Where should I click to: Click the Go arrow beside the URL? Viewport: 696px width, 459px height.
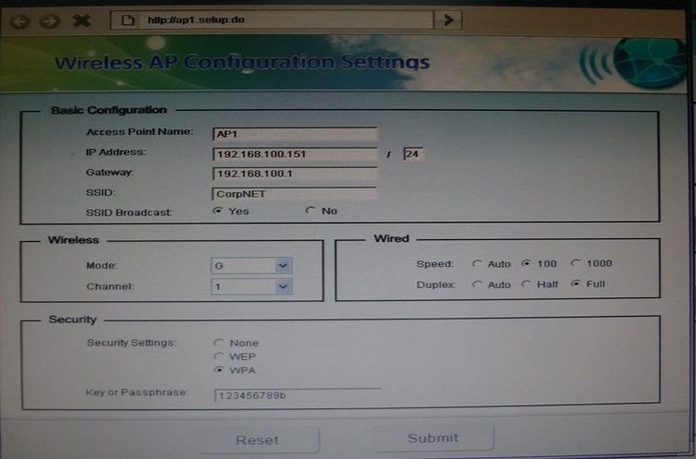tap(448, 20)
